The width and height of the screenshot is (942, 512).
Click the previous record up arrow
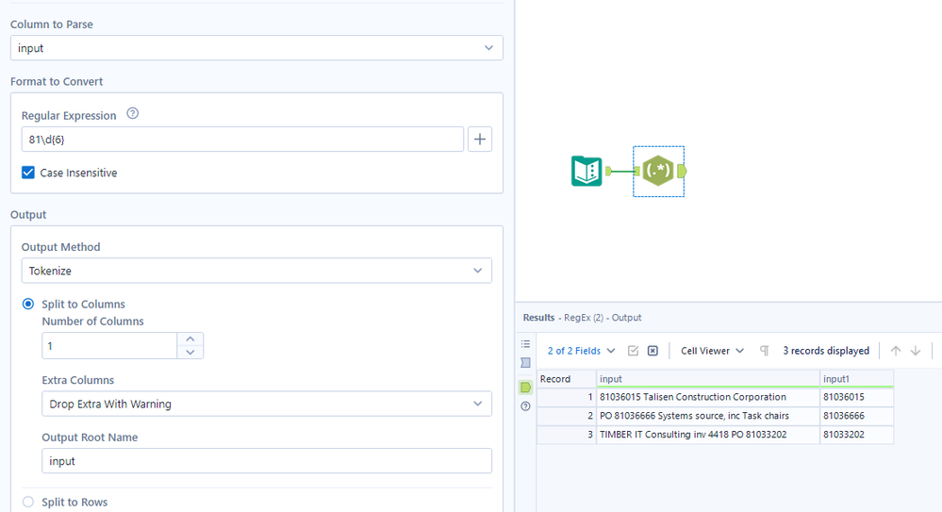pyautogui.click(x=896, y=351)
